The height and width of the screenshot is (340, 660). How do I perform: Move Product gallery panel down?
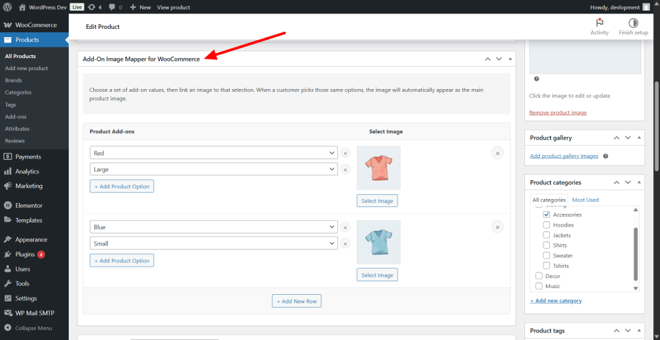[628, 138]
